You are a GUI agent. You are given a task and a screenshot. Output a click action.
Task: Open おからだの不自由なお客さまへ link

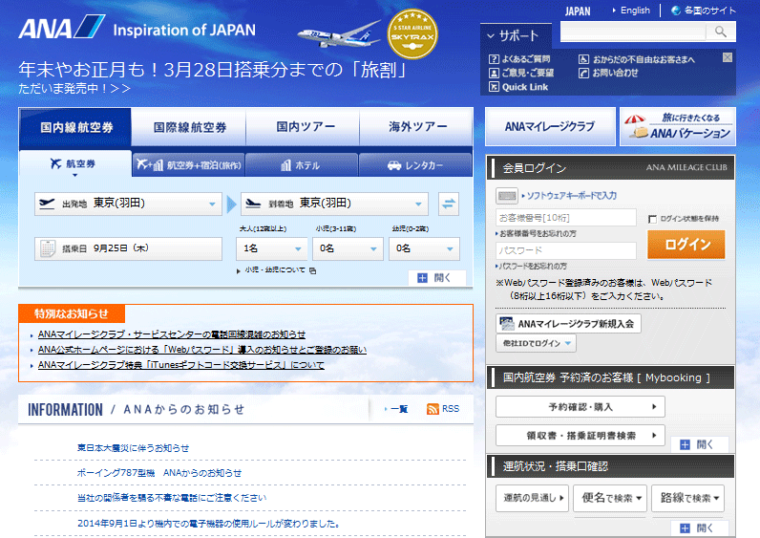(x=637, y=59)
